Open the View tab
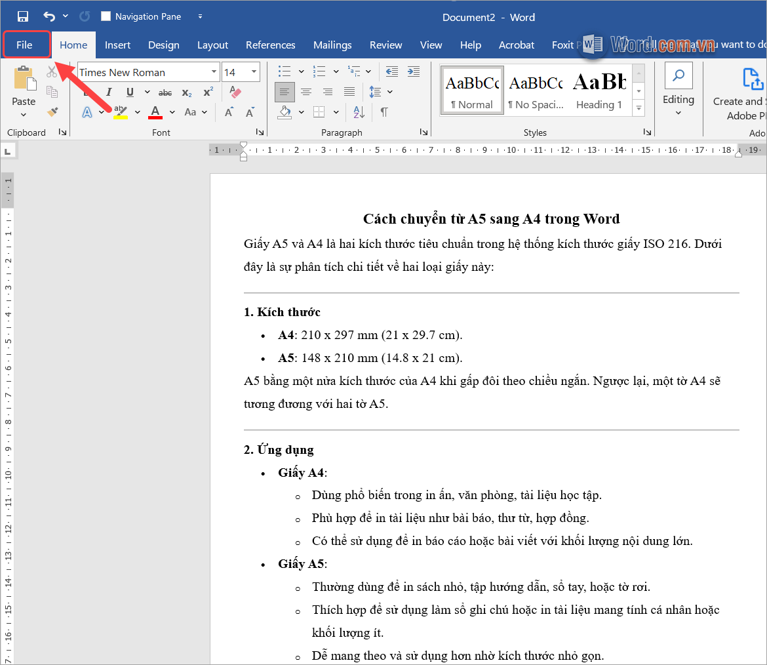This screenshot has height=665, width=767. (x=431, y=45)
